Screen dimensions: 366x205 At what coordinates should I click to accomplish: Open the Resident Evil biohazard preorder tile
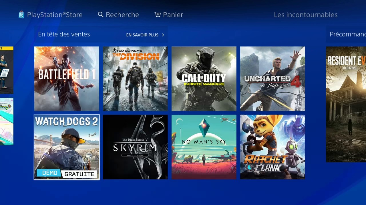(346, 104)
